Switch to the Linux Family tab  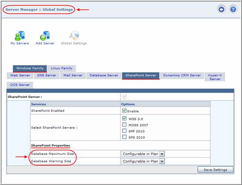pos(61,68)
